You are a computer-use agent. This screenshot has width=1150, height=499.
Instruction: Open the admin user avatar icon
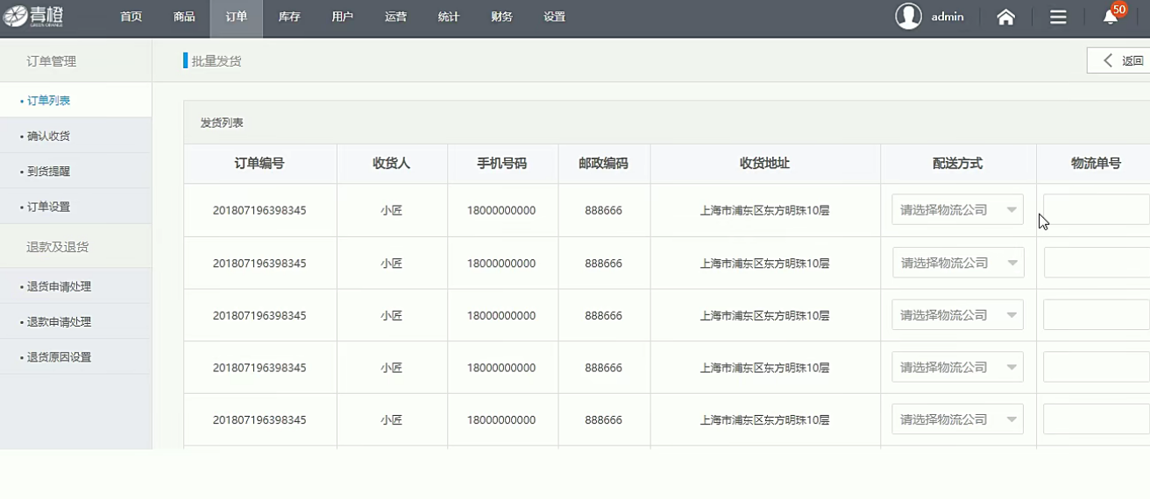(908, 17)
